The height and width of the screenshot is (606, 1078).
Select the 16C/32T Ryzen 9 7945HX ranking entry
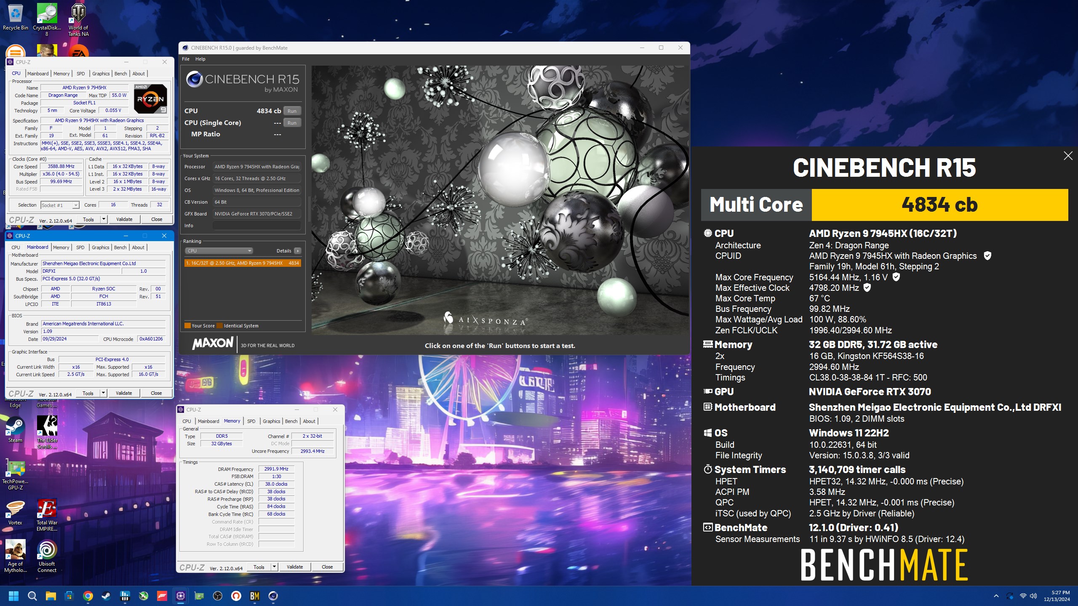point(243,263)
